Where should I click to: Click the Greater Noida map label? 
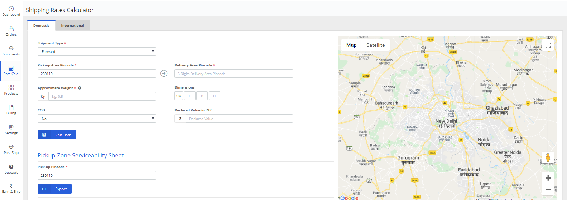coord(508,156)
